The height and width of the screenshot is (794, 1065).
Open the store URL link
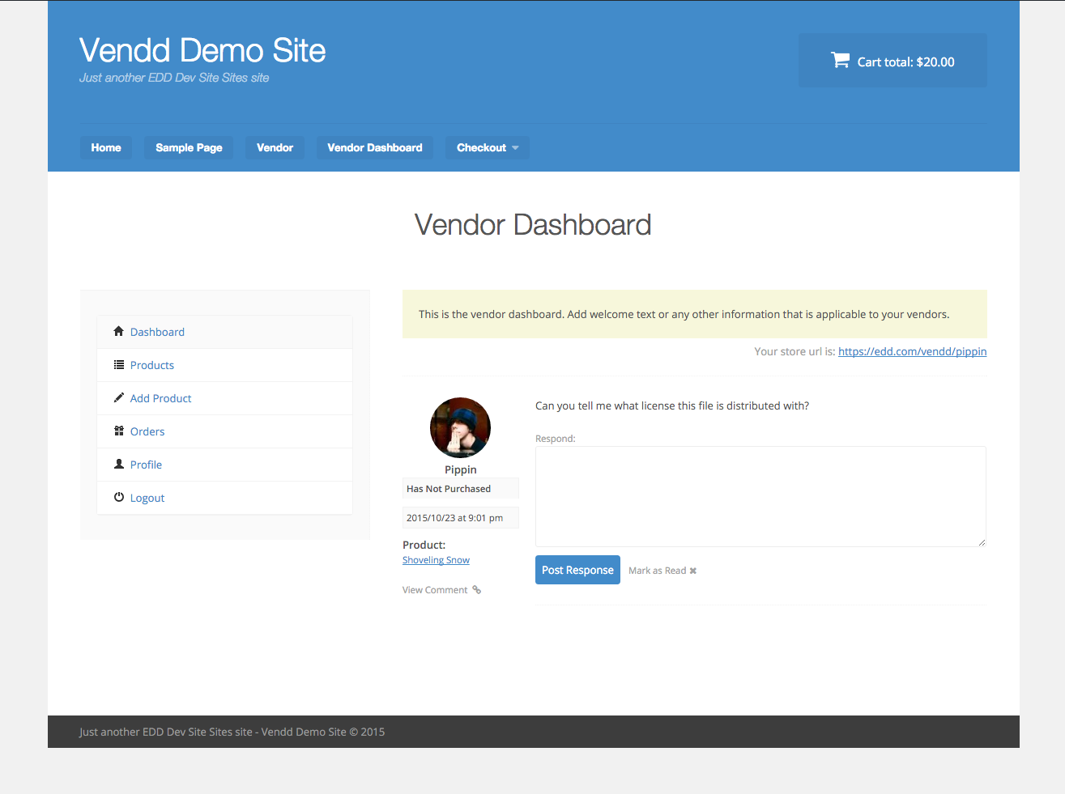912,351
